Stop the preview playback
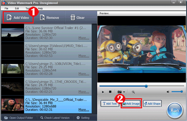Image resolution: width=187 pixels, height=121 pixels. click(x=110, y=92)
